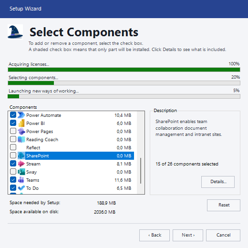Click the SharePoint app icon
Viewport: 248px width, 248px height.
click(21, 155)
